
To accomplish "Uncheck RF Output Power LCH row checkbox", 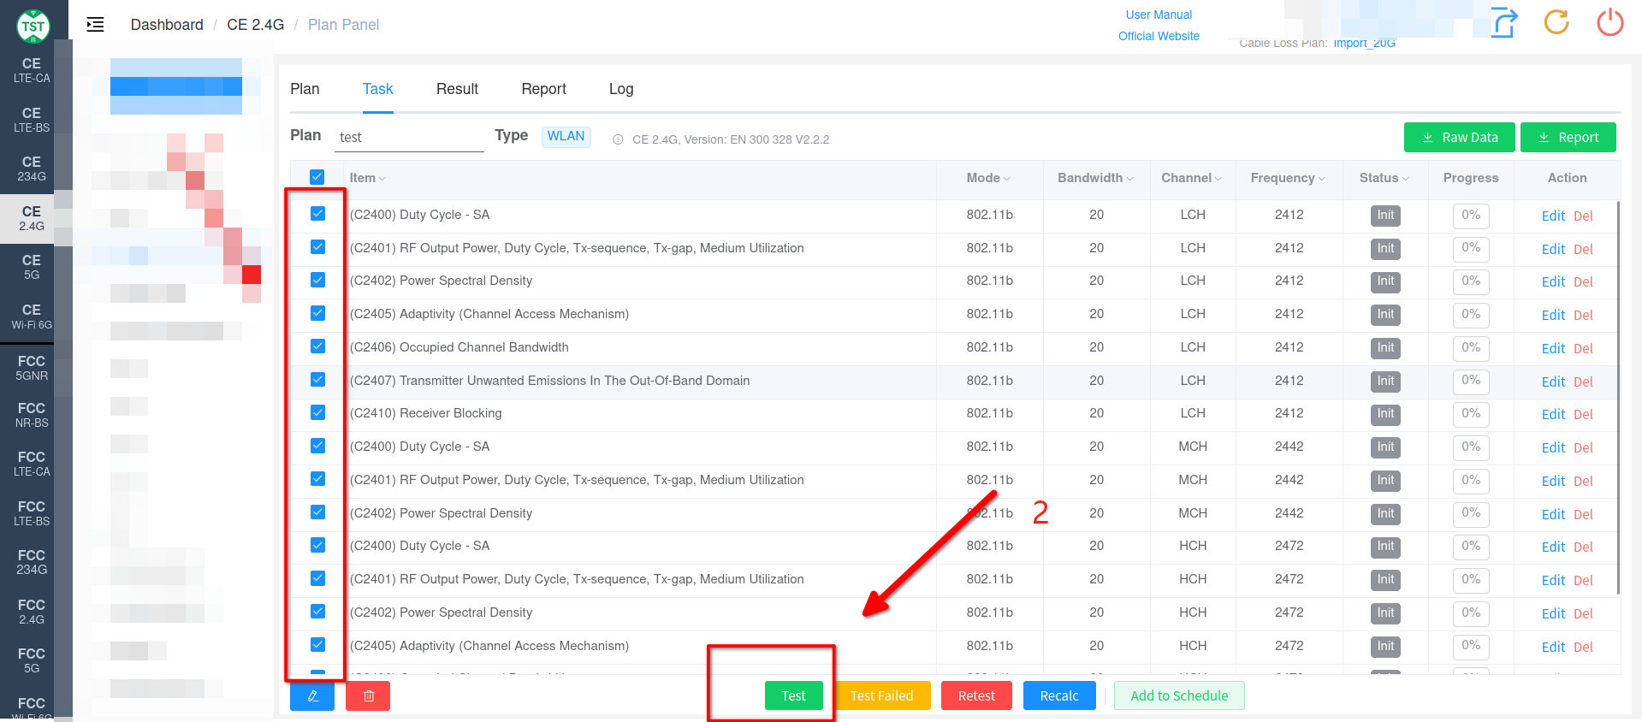I will 317,247.
